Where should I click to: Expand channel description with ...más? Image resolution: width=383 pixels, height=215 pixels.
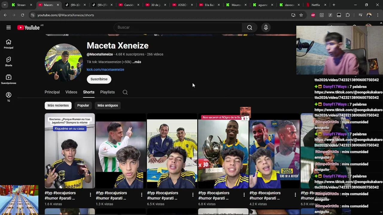pos(136,62)
